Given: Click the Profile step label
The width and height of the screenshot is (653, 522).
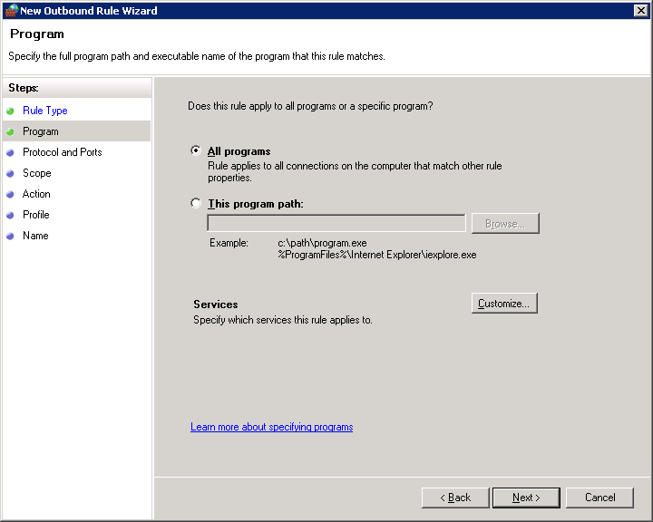Looking at the screenshot, I should pos(35,215).
